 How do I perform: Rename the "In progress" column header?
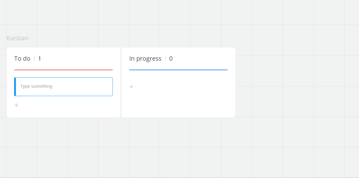[x=145, y=59]
